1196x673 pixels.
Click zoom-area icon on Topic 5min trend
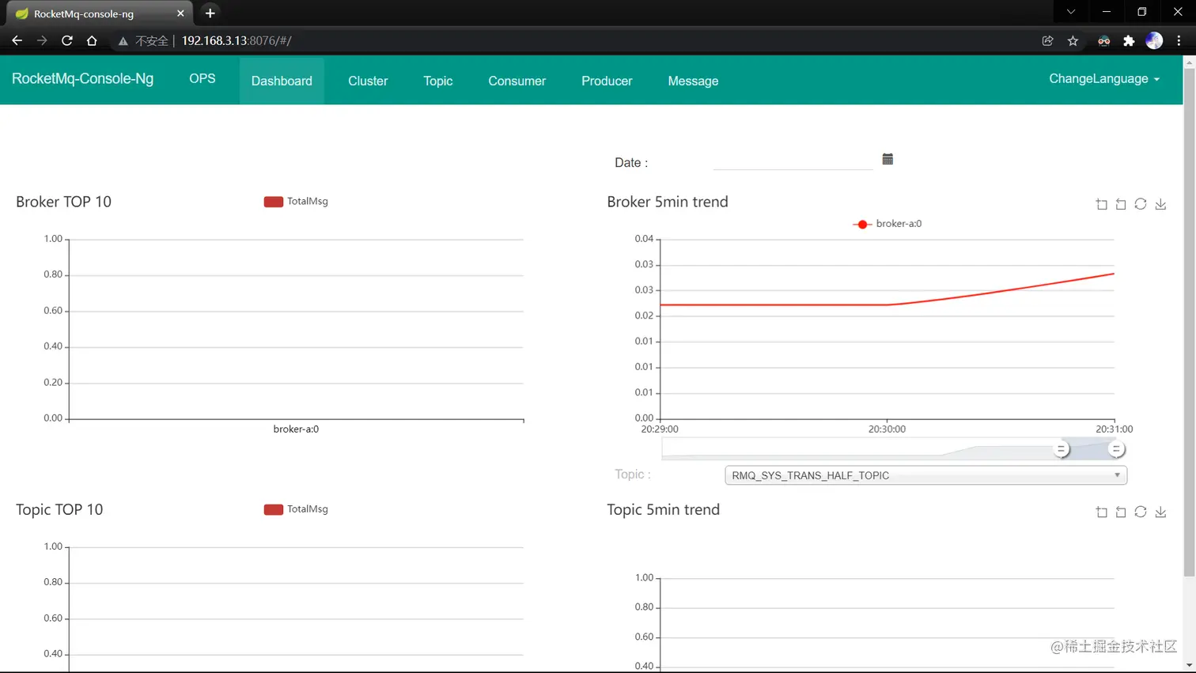(1101, 512)
